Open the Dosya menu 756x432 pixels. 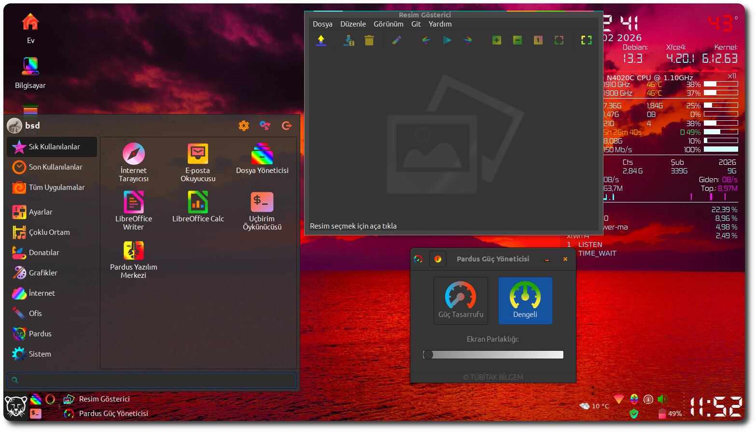(322, 24)
